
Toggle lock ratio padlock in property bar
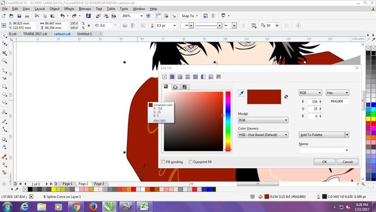(x=89, y=25)
